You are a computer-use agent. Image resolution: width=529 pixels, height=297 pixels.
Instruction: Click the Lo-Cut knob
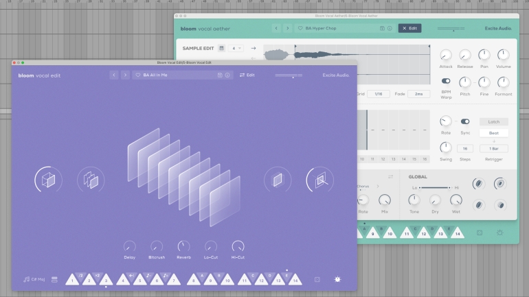click(210, 246)
